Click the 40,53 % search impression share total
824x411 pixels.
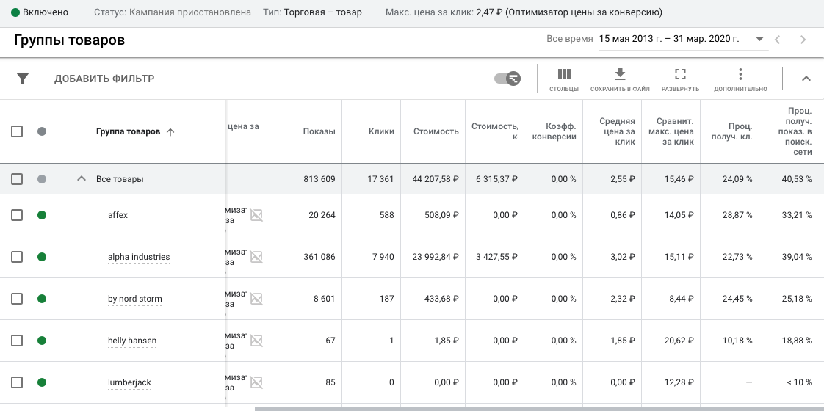797,179
